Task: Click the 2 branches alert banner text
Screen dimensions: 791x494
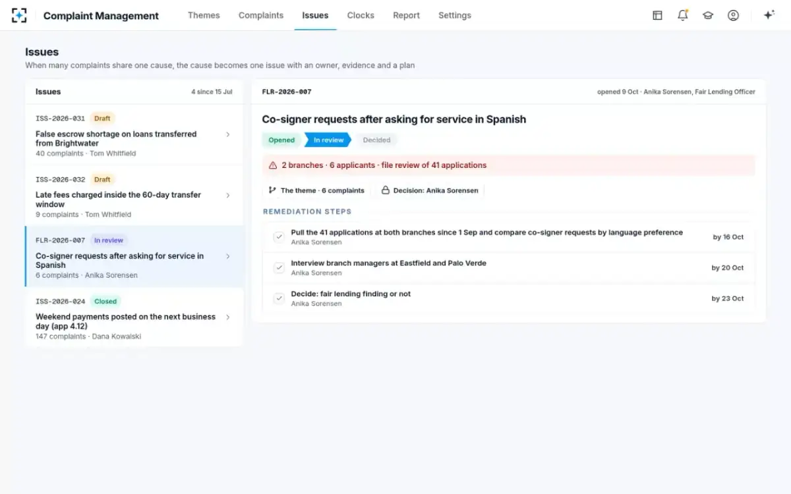Action: pyautogui.click(x=384, y=165)
